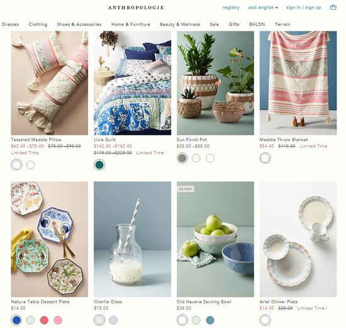
Task: Open the Home & Furniture menu
Action: pos(131,25)
